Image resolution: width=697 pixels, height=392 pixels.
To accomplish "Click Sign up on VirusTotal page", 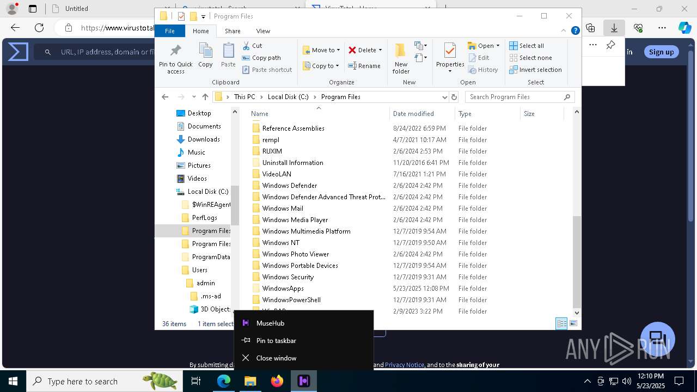I will (661, 52).
